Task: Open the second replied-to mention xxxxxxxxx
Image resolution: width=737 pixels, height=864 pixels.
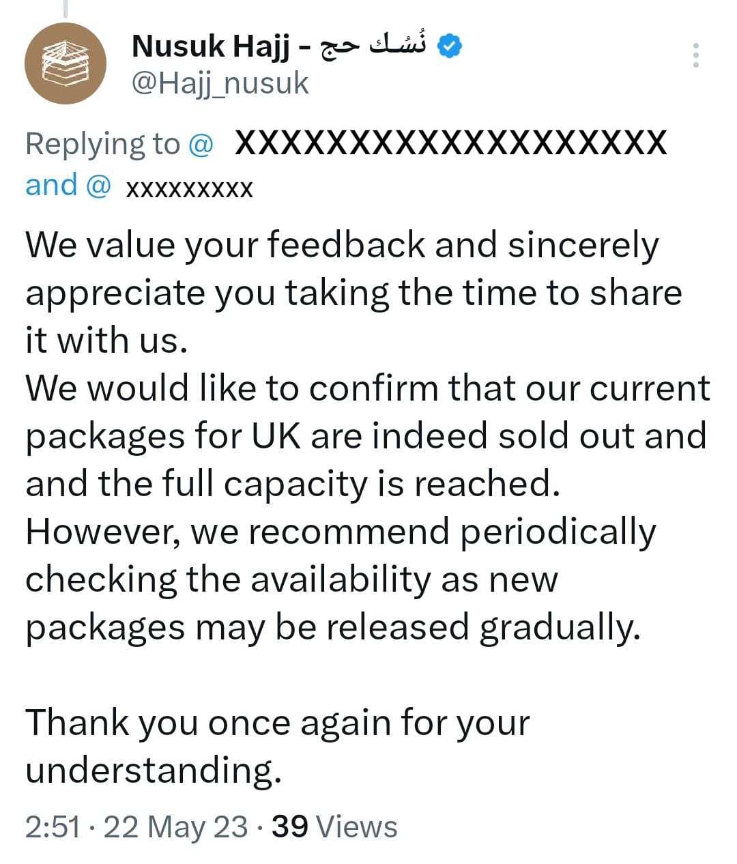Action: (189, 187)
